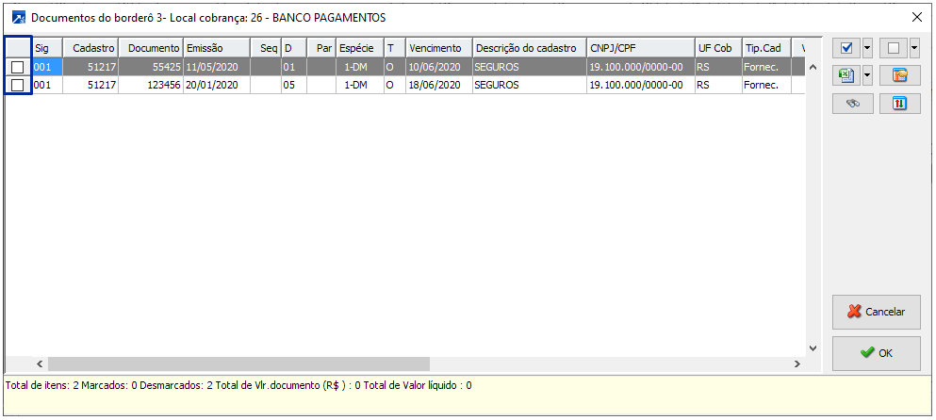Sort by the Sig column header

point(47,48)
